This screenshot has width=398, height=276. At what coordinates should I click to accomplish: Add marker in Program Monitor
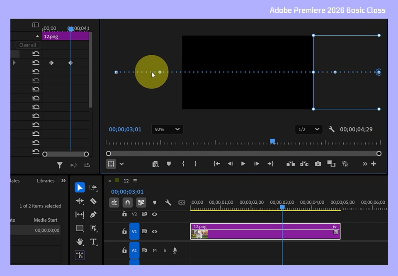click(169, 164)
